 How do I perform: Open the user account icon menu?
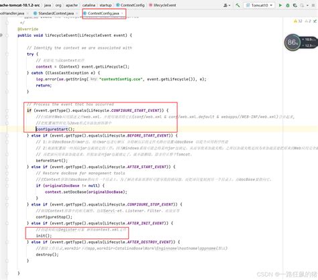pos(227,5)
